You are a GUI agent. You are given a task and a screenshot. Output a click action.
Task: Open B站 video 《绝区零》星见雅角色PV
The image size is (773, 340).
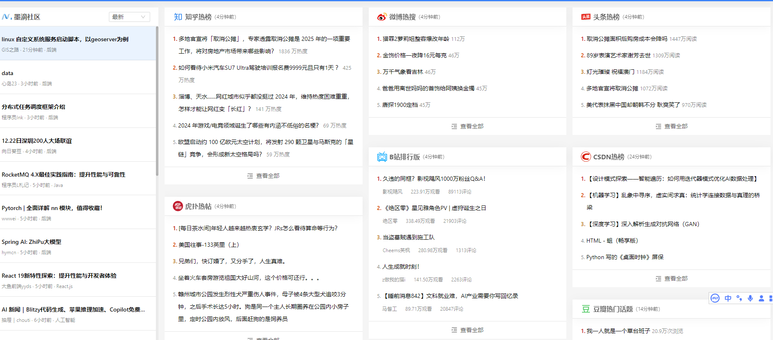(x=434, y=208)
